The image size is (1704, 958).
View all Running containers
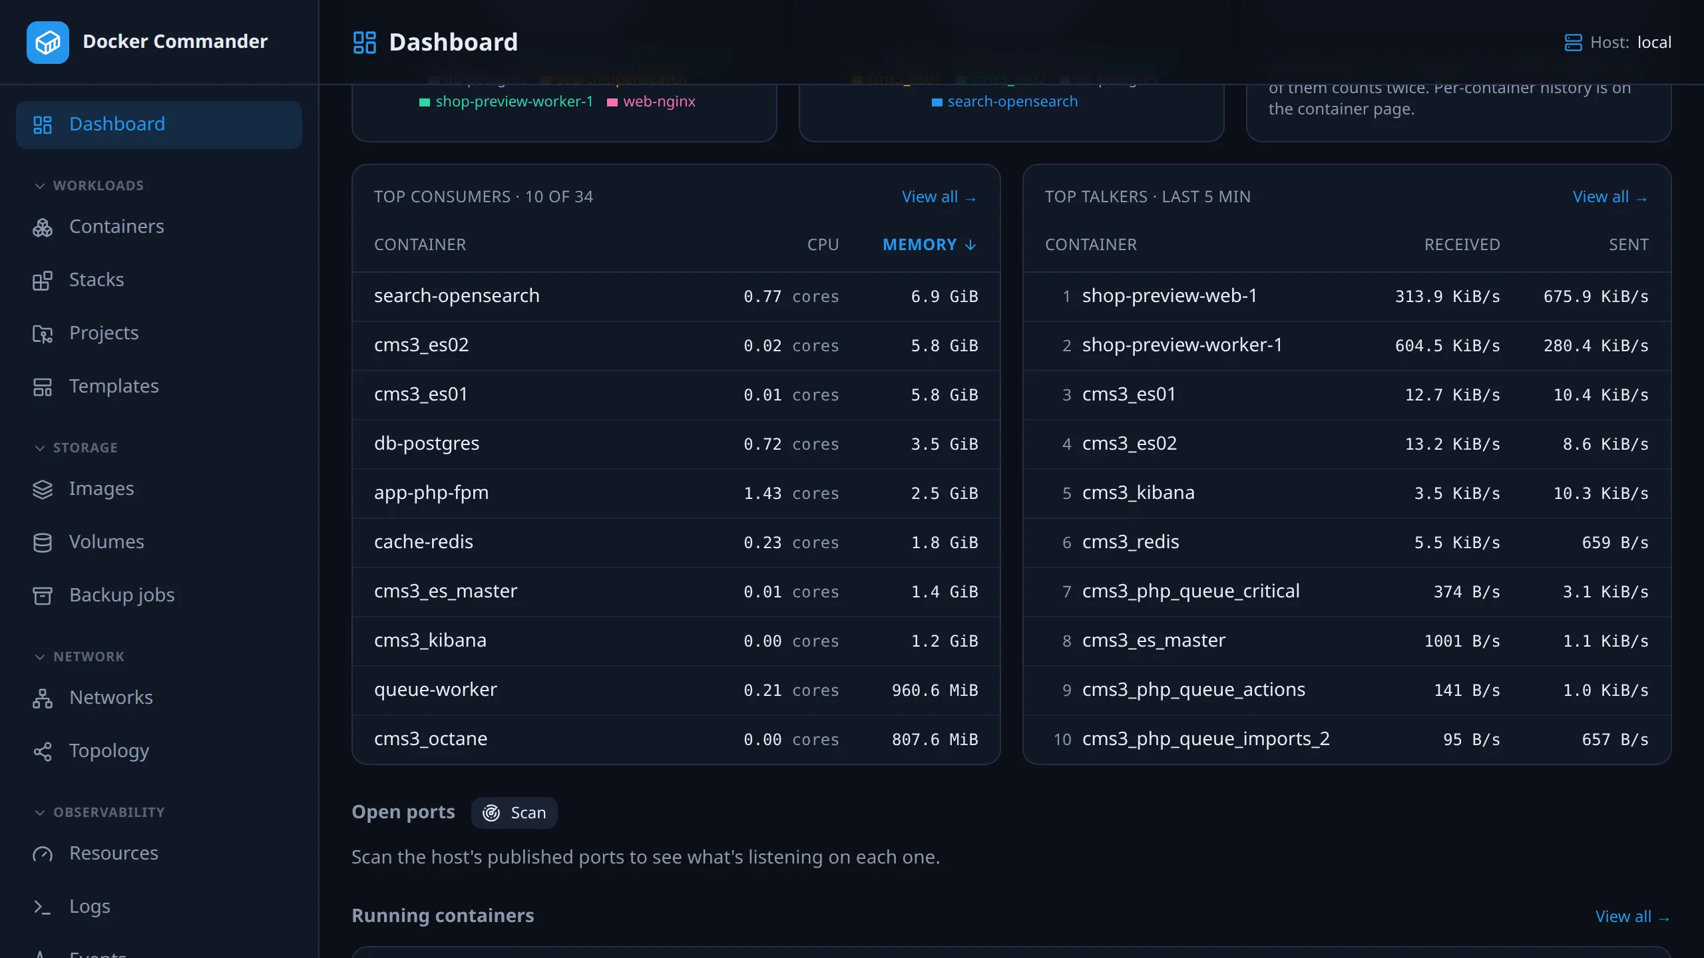[x=1633, y=917]
